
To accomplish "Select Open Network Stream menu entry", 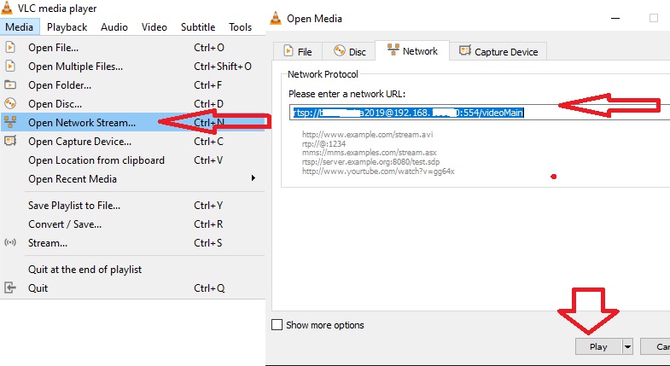I will point(82,122).
